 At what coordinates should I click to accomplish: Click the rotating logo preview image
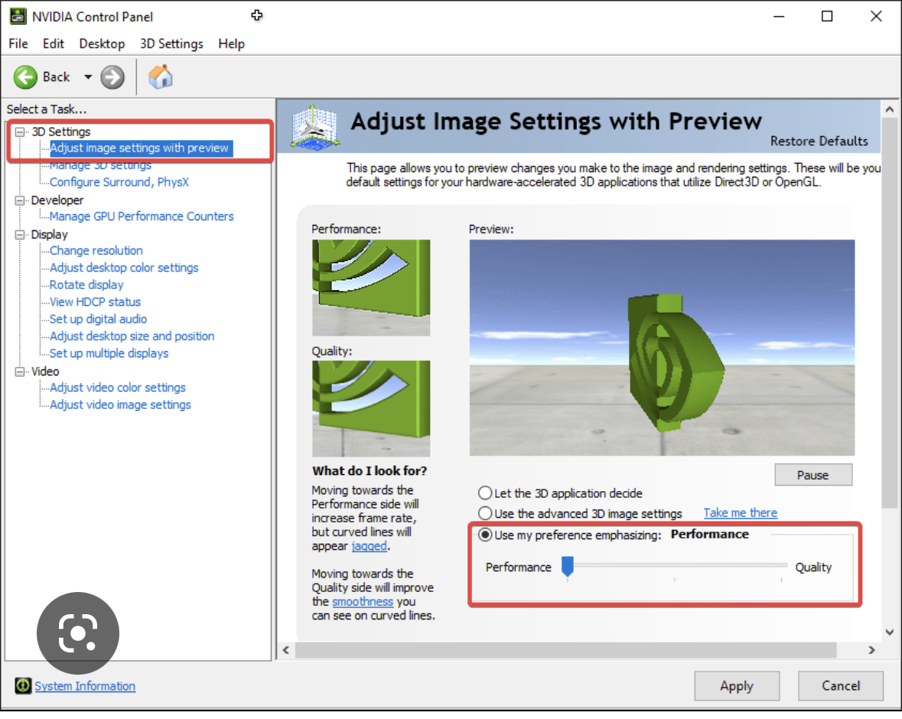[662, 347]
